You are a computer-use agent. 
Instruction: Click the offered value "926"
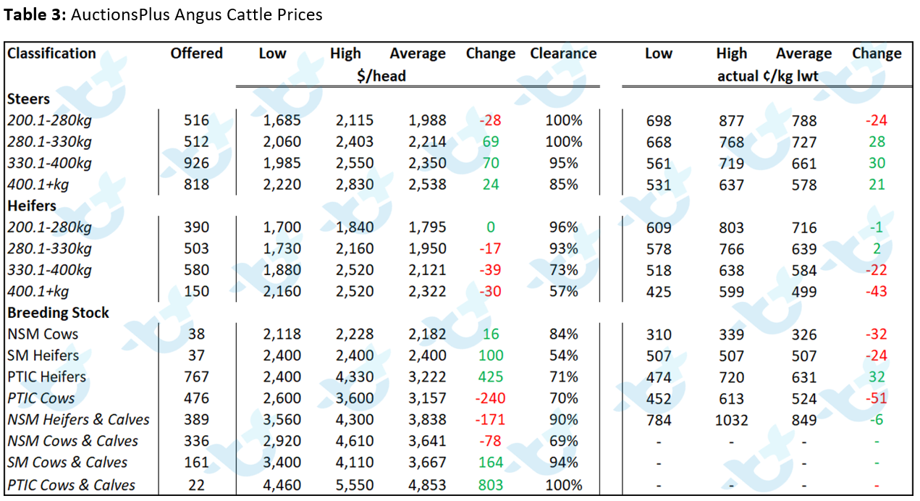point(196,164)
